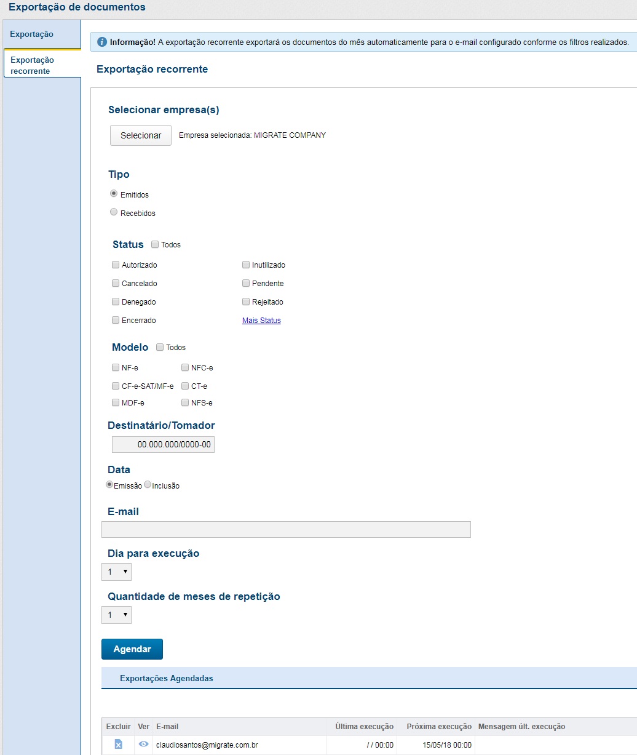Focus the Destinatário/Tomador CNPJ field

pos(163,444)
